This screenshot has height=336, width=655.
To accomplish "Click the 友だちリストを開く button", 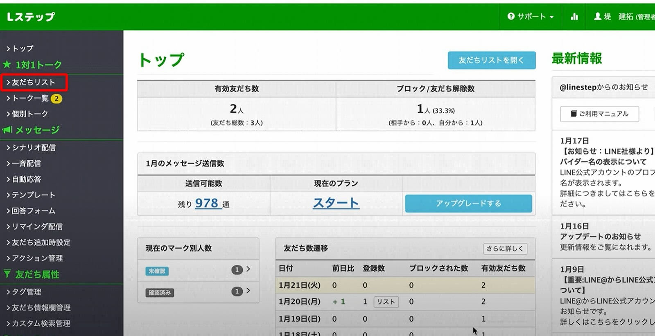I will pyautogui.click(x=492, y=60).
